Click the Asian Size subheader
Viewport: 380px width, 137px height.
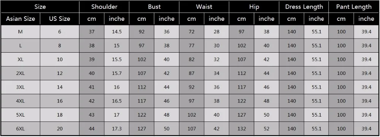point(21,19)
